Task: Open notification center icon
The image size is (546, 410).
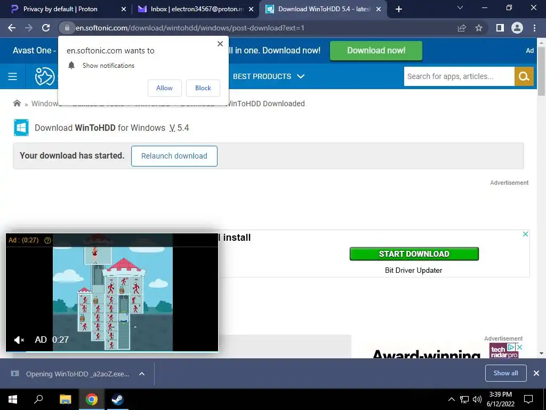Action: pos(528,399)
